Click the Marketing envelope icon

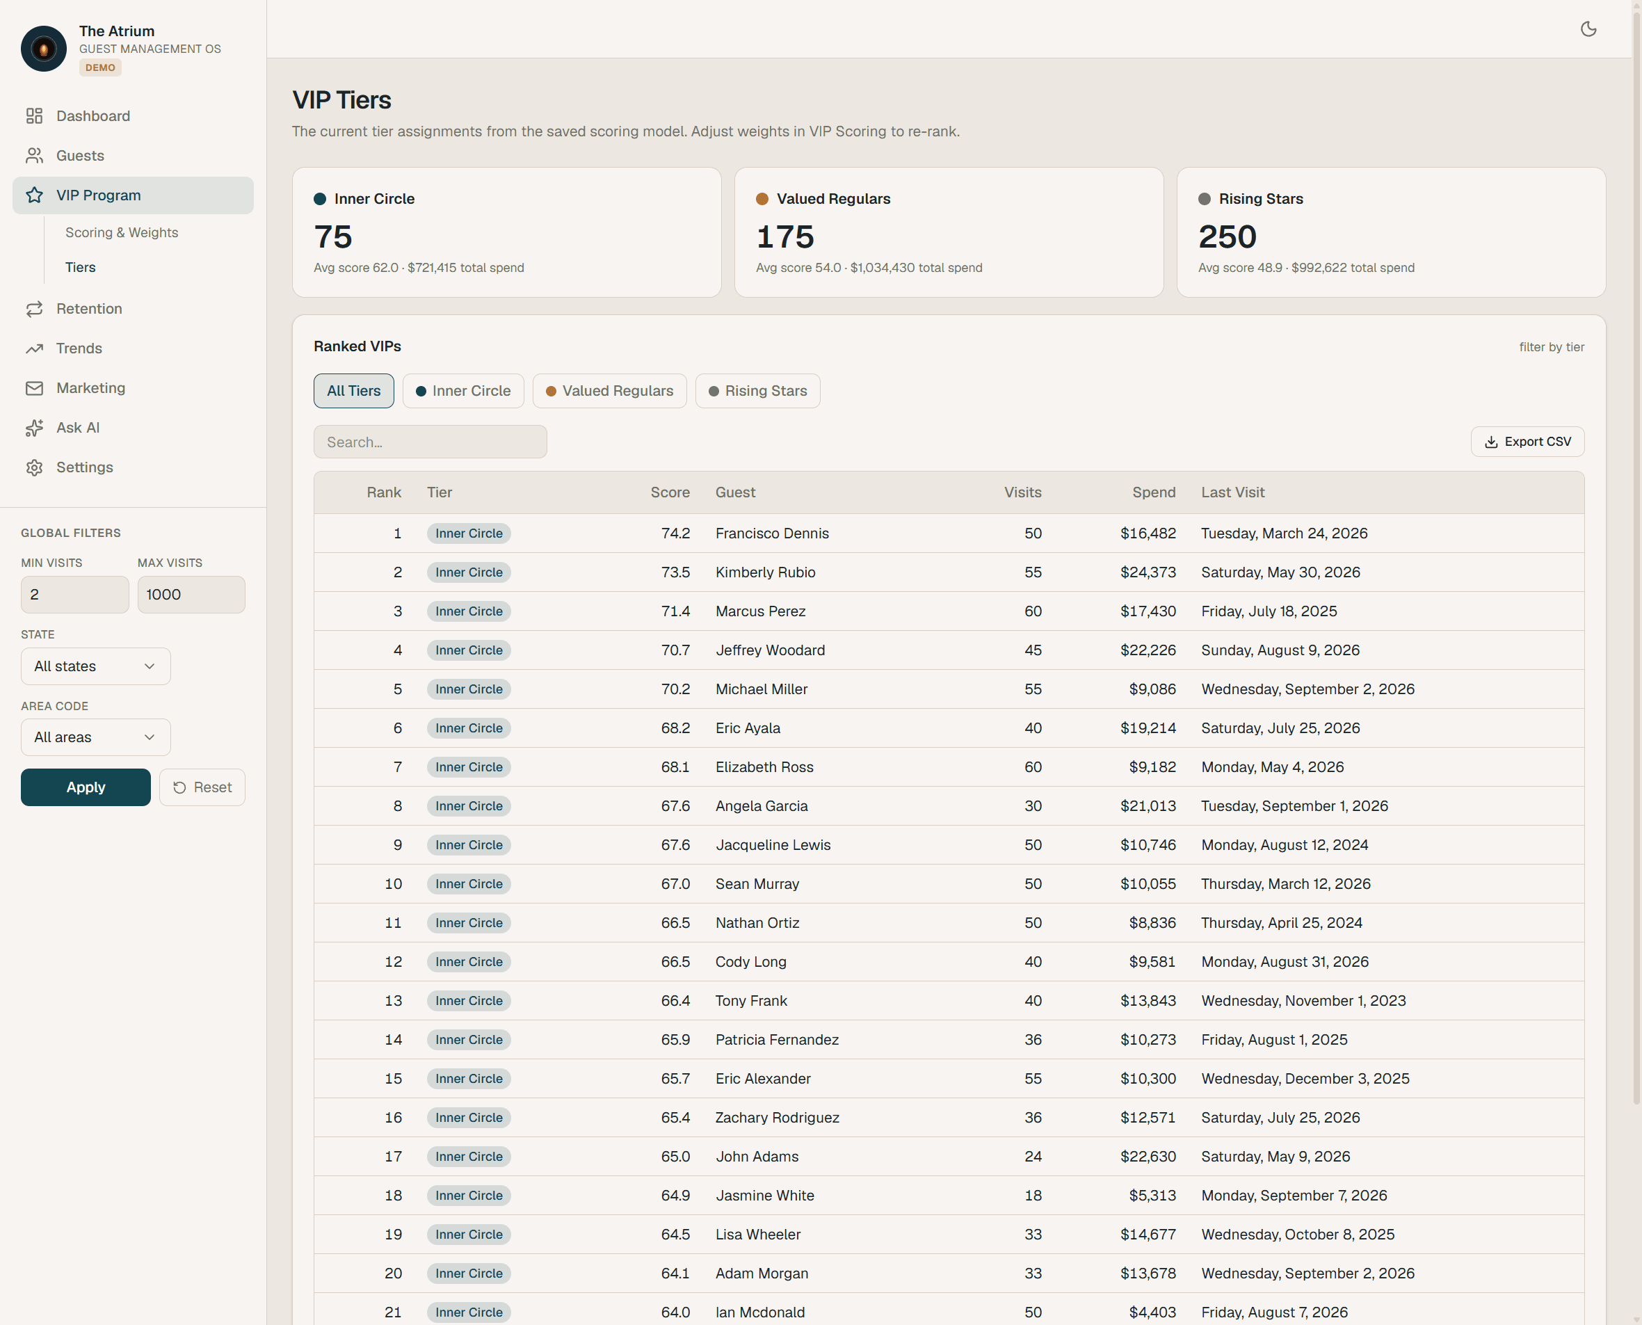coord(34,387)
